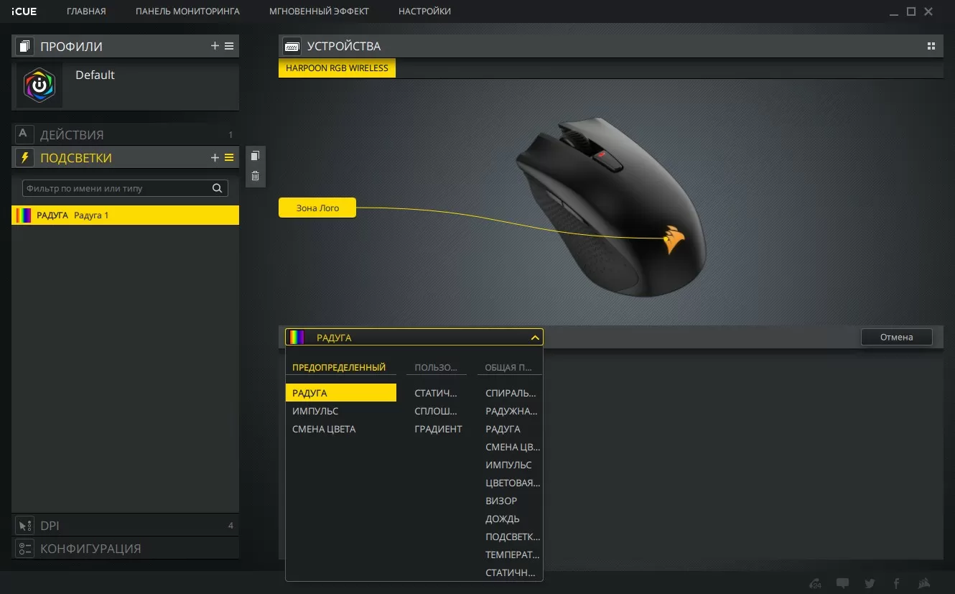
Task: Select the Default profile iCUE logo thumbnail
Action: click(39, 85)
